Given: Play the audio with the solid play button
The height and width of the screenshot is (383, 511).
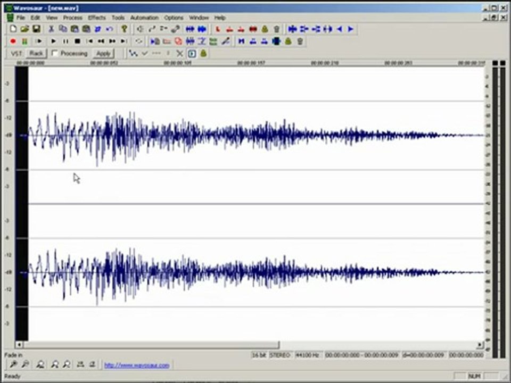Looking at the screenshot, I should 54,41.
